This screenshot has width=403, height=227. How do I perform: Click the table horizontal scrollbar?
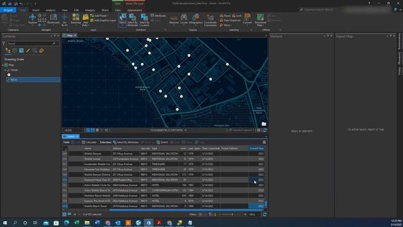pos(186,210)
